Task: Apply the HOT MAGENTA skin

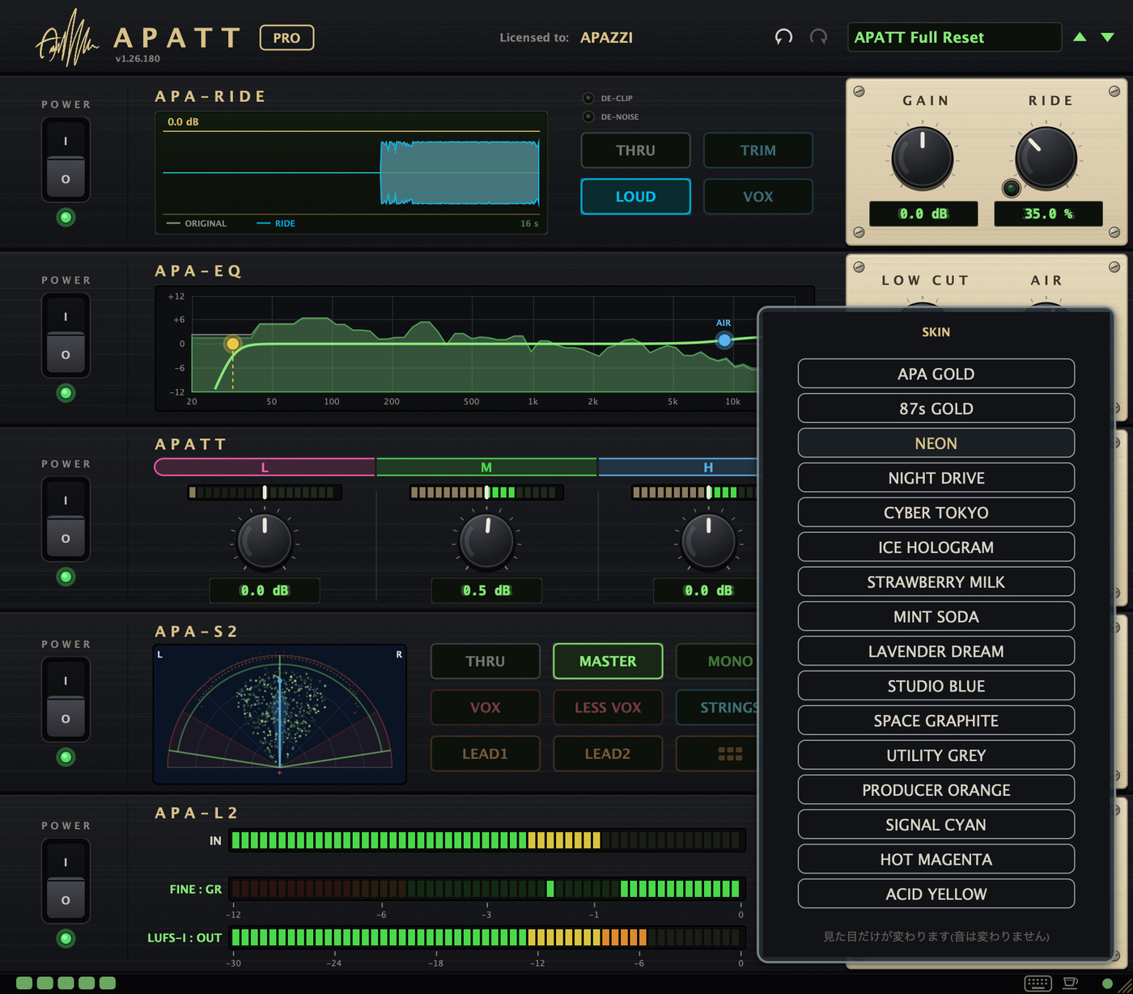Action: click(936, 859)
